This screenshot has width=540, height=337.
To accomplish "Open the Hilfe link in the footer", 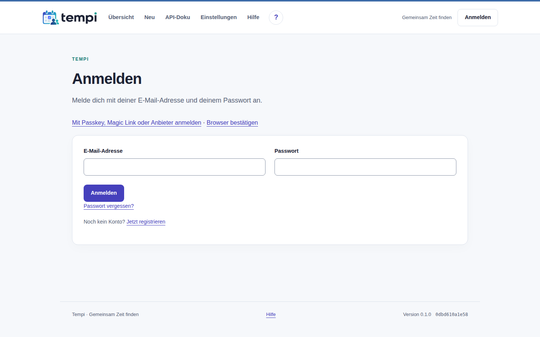I will (x=271, y=315).
